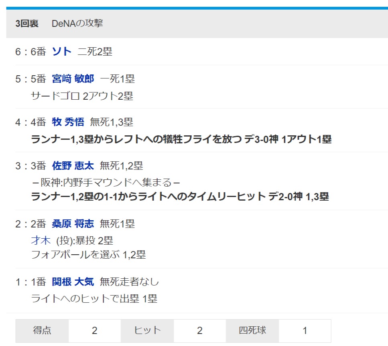Open player link ソト
Viewport: 388px width, 346px height.
(x=62, y=52)
